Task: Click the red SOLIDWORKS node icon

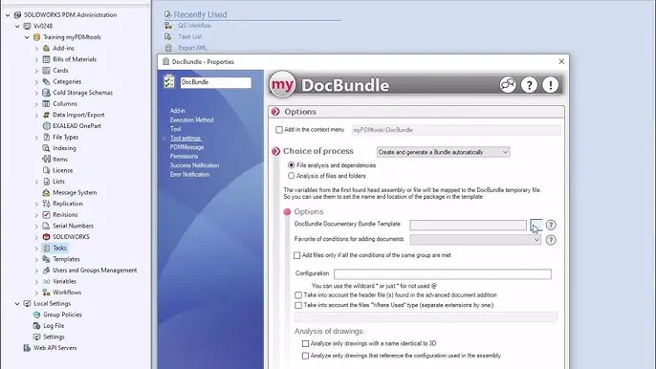Action: point(47,237)
